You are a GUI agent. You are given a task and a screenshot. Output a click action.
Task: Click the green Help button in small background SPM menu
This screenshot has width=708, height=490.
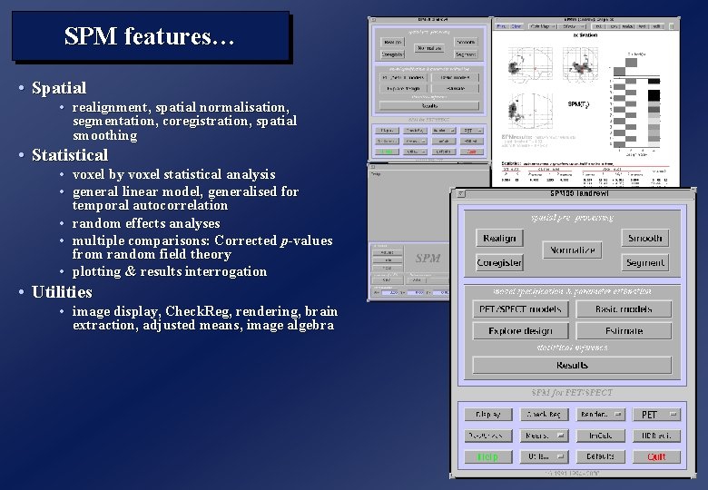[x=387, y=152]
